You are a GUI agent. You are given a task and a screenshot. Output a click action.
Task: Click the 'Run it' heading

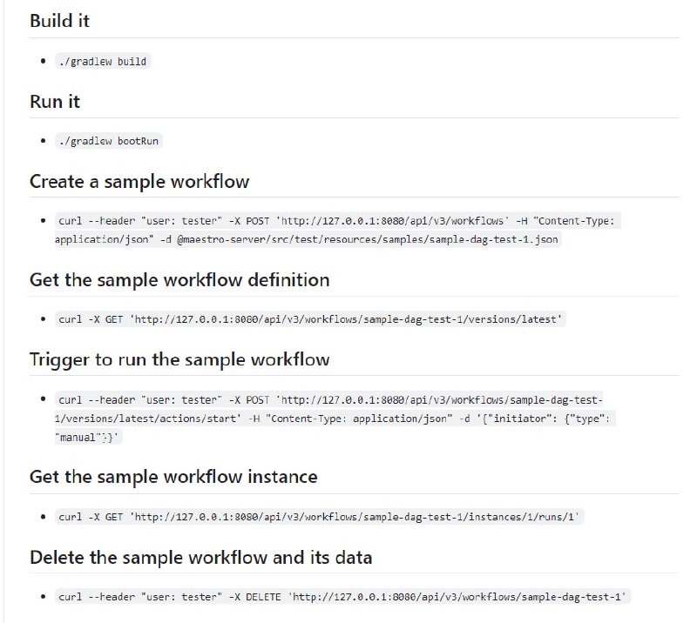[55, 102]
